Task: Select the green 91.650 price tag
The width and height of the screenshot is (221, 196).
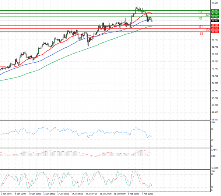Action: 215,11
